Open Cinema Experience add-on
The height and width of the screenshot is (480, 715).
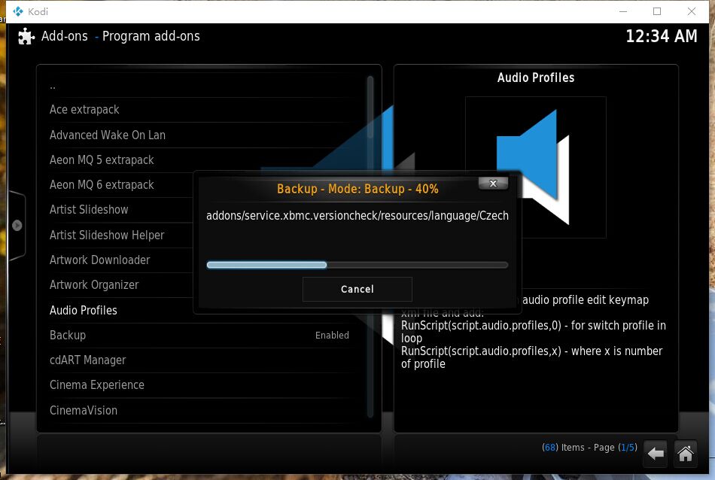tap(96, 385)
